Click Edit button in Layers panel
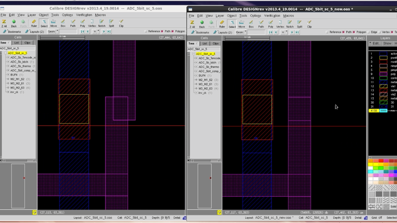Image resolution: width=397 pixels, height=223 pixels. tap(375, 43)
